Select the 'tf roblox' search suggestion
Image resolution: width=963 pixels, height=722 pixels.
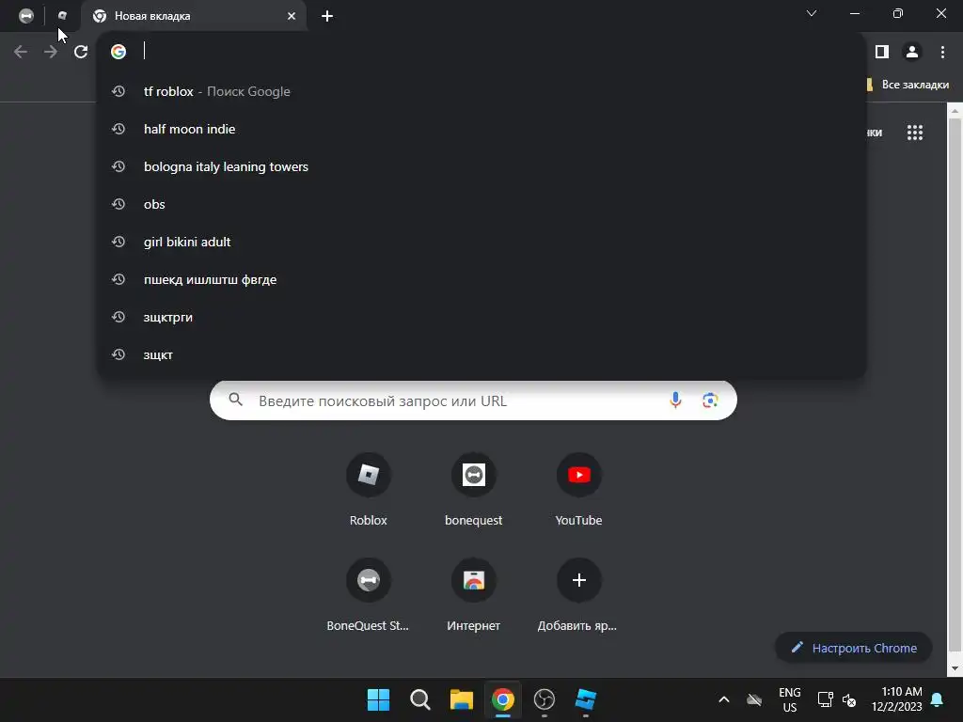pos(481,91)
